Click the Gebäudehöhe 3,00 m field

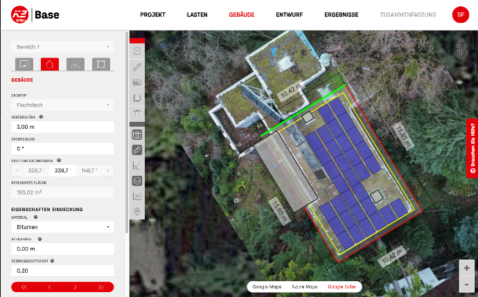point(62,127)
